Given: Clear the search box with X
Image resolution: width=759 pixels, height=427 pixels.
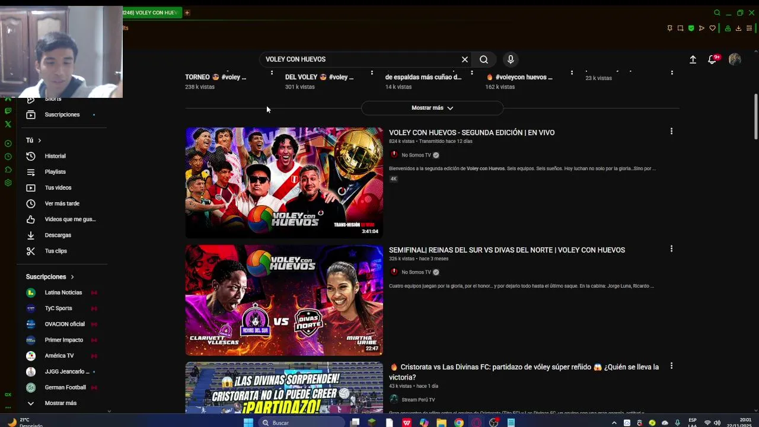Looking at the screenshot, I should [465, 59].
